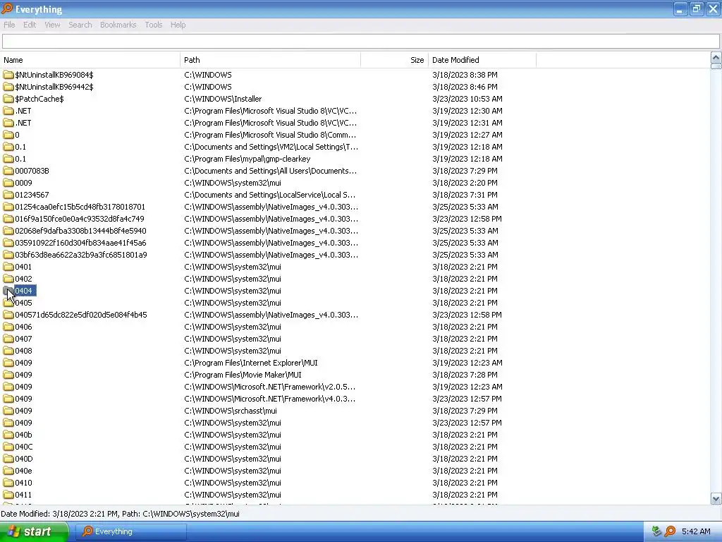The image size is (722, 542).
Task: Sort by the Path column header
Action: click(270, 60)
